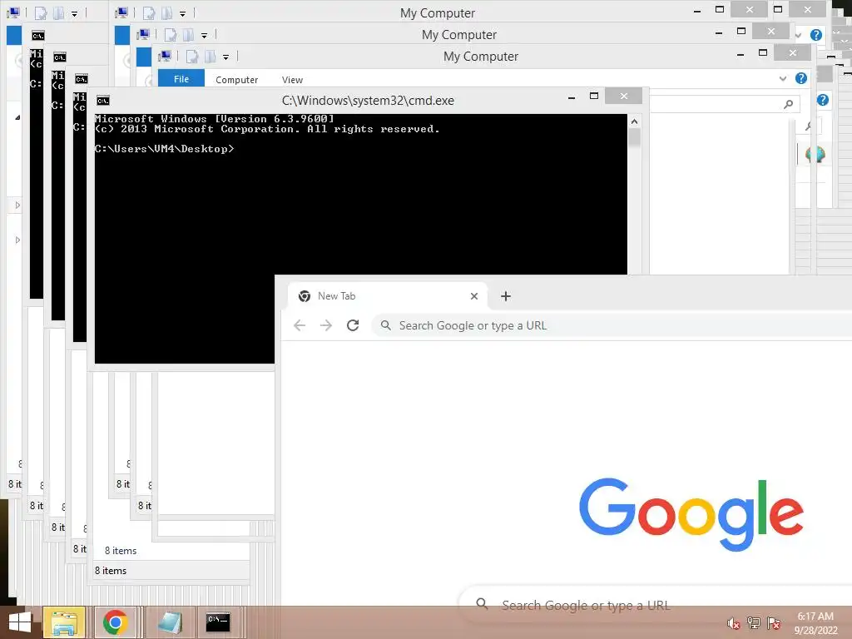This screenshot has height=639, width=852.
Task: Focus the Chrome address bar
Action: coord(612,325)
